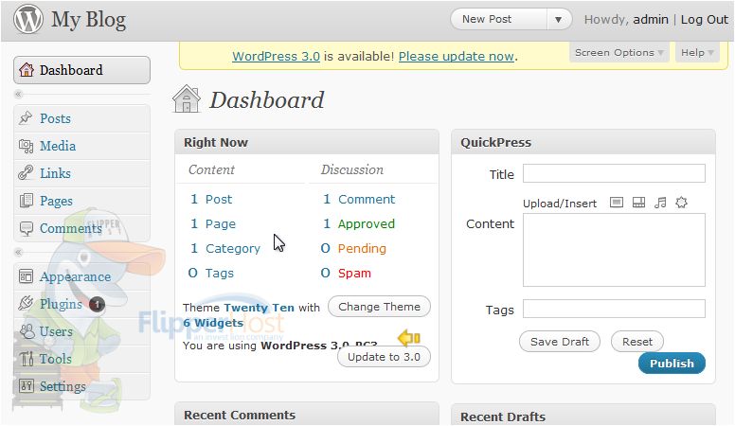Click the Media camera icon
735x426 pixels.
coord(26,146)
